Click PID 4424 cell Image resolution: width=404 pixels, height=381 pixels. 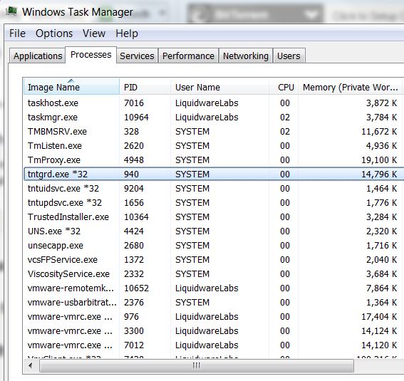pos(134,231)
